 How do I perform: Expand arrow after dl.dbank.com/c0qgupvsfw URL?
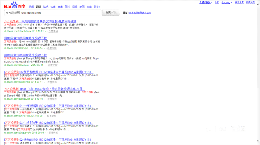(45, 133)
